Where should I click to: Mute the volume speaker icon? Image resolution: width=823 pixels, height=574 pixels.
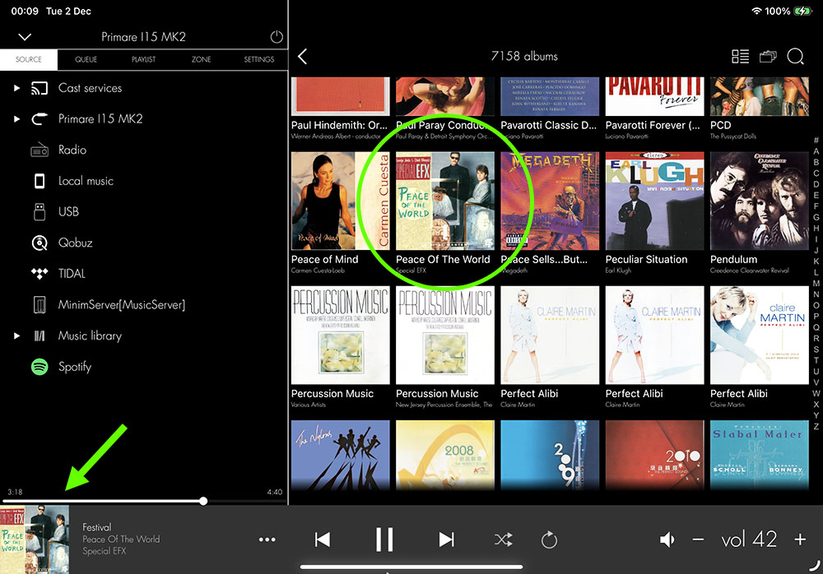pos(668,539)
